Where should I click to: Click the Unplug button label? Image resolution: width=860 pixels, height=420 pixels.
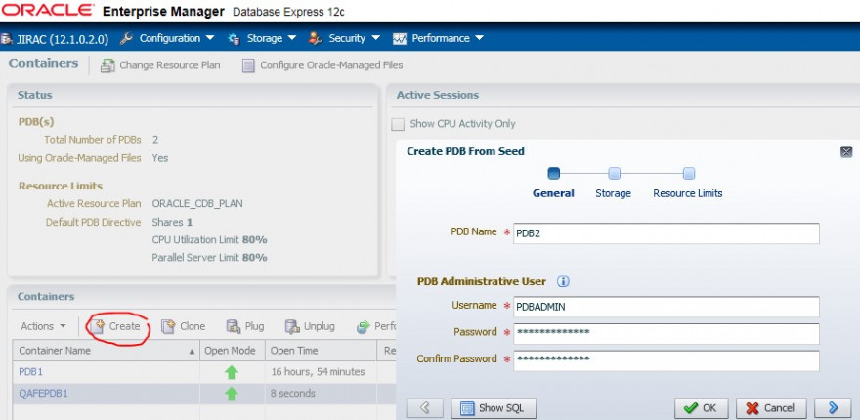pyautogui.click(x=320, y=326)
